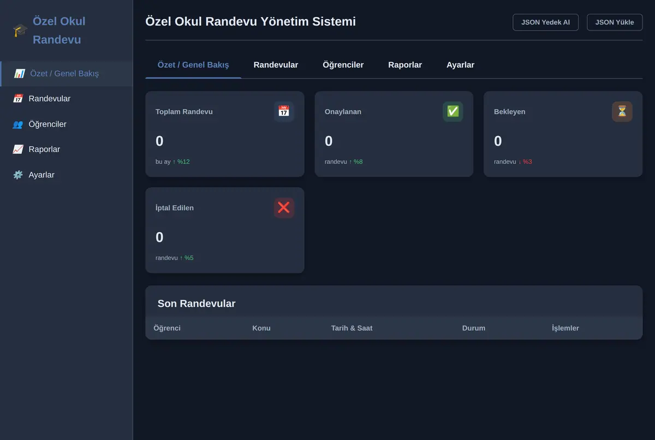Click calendar icon on Toplam Randevu card
This screenshot has height=440, width=655.
click(x=284, y=111)
